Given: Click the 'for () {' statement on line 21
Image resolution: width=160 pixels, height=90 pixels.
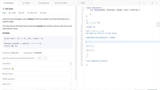Looking at the screenshot, I should (90, 50).
